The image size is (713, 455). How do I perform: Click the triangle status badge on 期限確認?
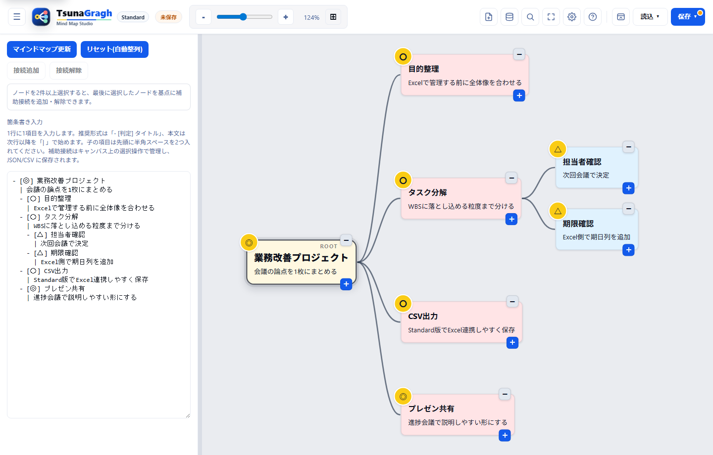click(558, 211)
